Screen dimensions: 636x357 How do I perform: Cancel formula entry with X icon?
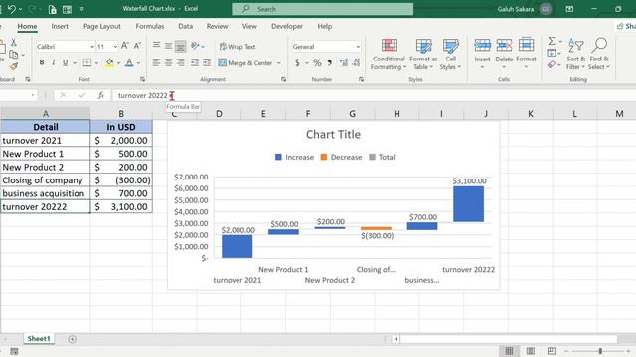click(63, 95)
